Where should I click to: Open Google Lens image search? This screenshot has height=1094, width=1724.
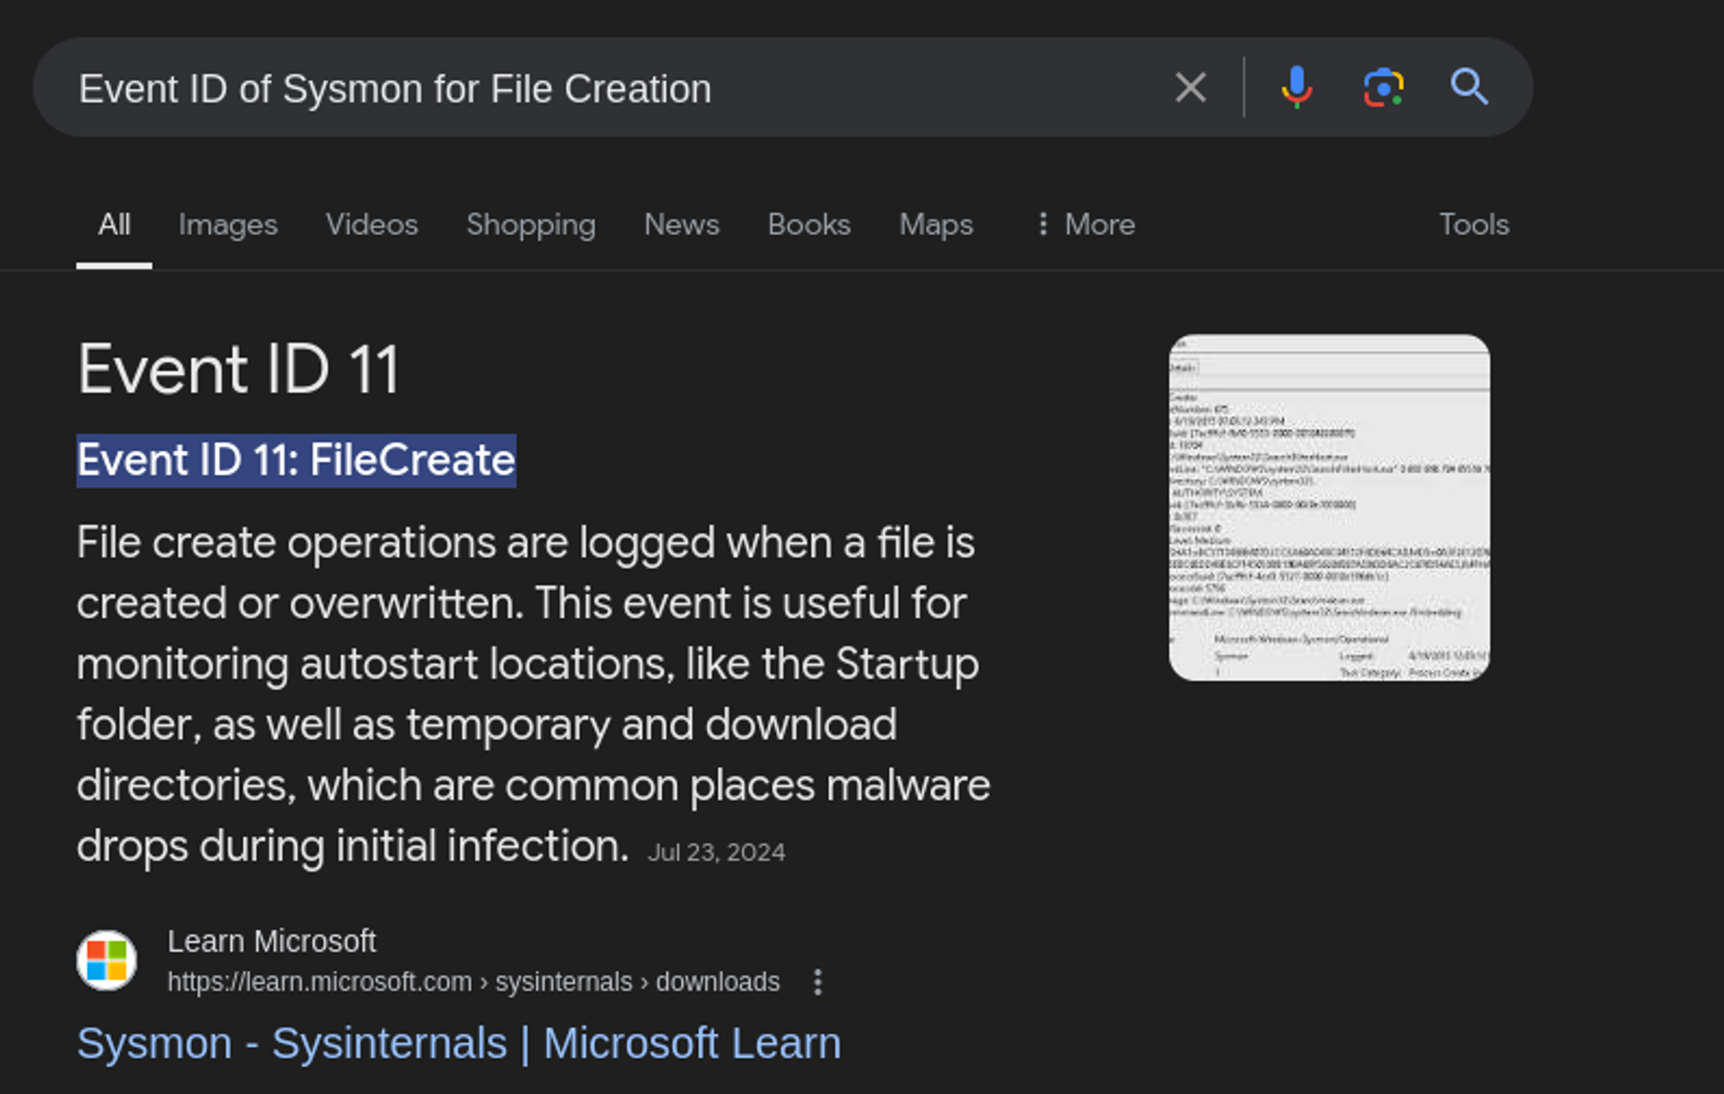pyautogui.click(x=1383, y=88)
